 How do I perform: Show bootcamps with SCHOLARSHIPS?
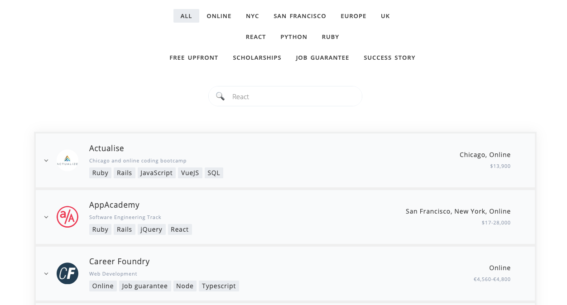pos(257,57)
